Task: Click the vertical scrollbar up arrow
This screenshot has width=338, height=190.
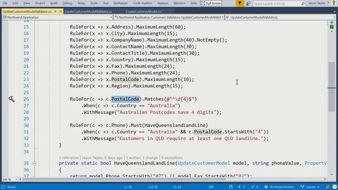Action: coord(332,32)
